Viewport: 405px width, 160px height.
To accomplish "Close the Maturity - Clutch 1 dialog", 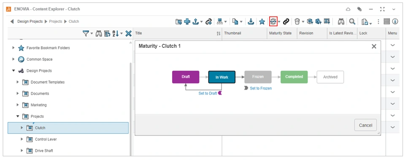I will (374, 46).
